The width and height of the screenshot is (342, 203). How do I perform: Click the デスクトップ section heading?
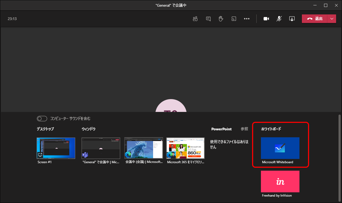pos(45,129)
